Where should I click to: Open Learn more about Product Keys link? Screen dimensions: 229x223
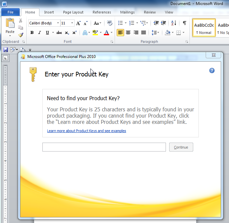pyautogui.click(x=86, y=131)
